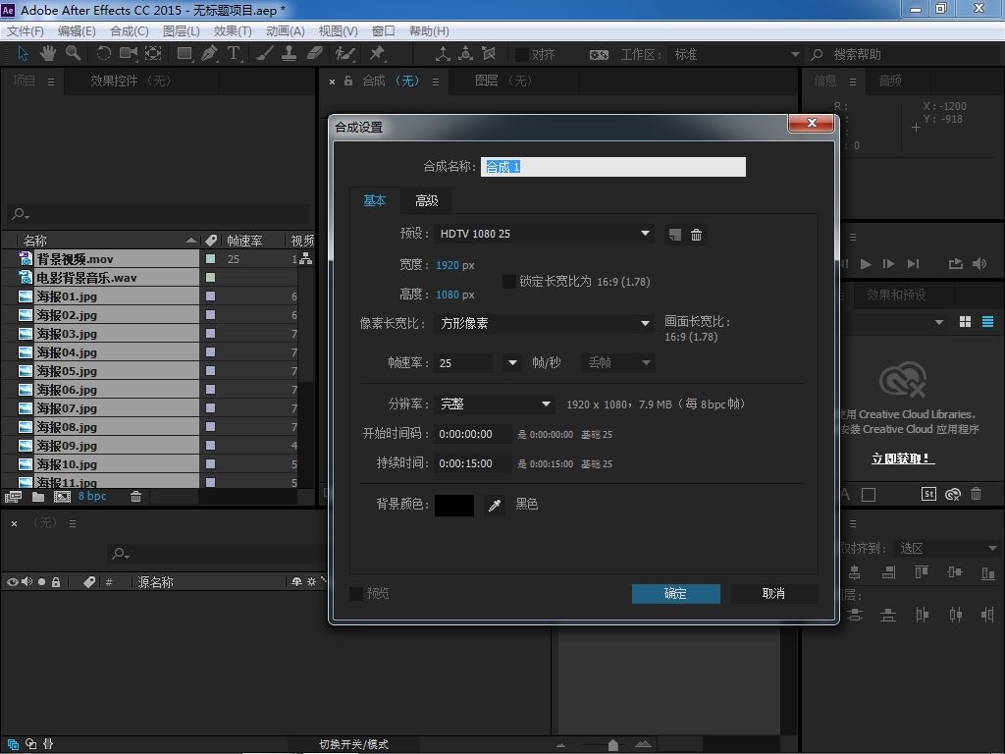Click the label color of 背景视频.mov
The width and height of the screenshot is (1005, 754).
[x=210, y=259]
